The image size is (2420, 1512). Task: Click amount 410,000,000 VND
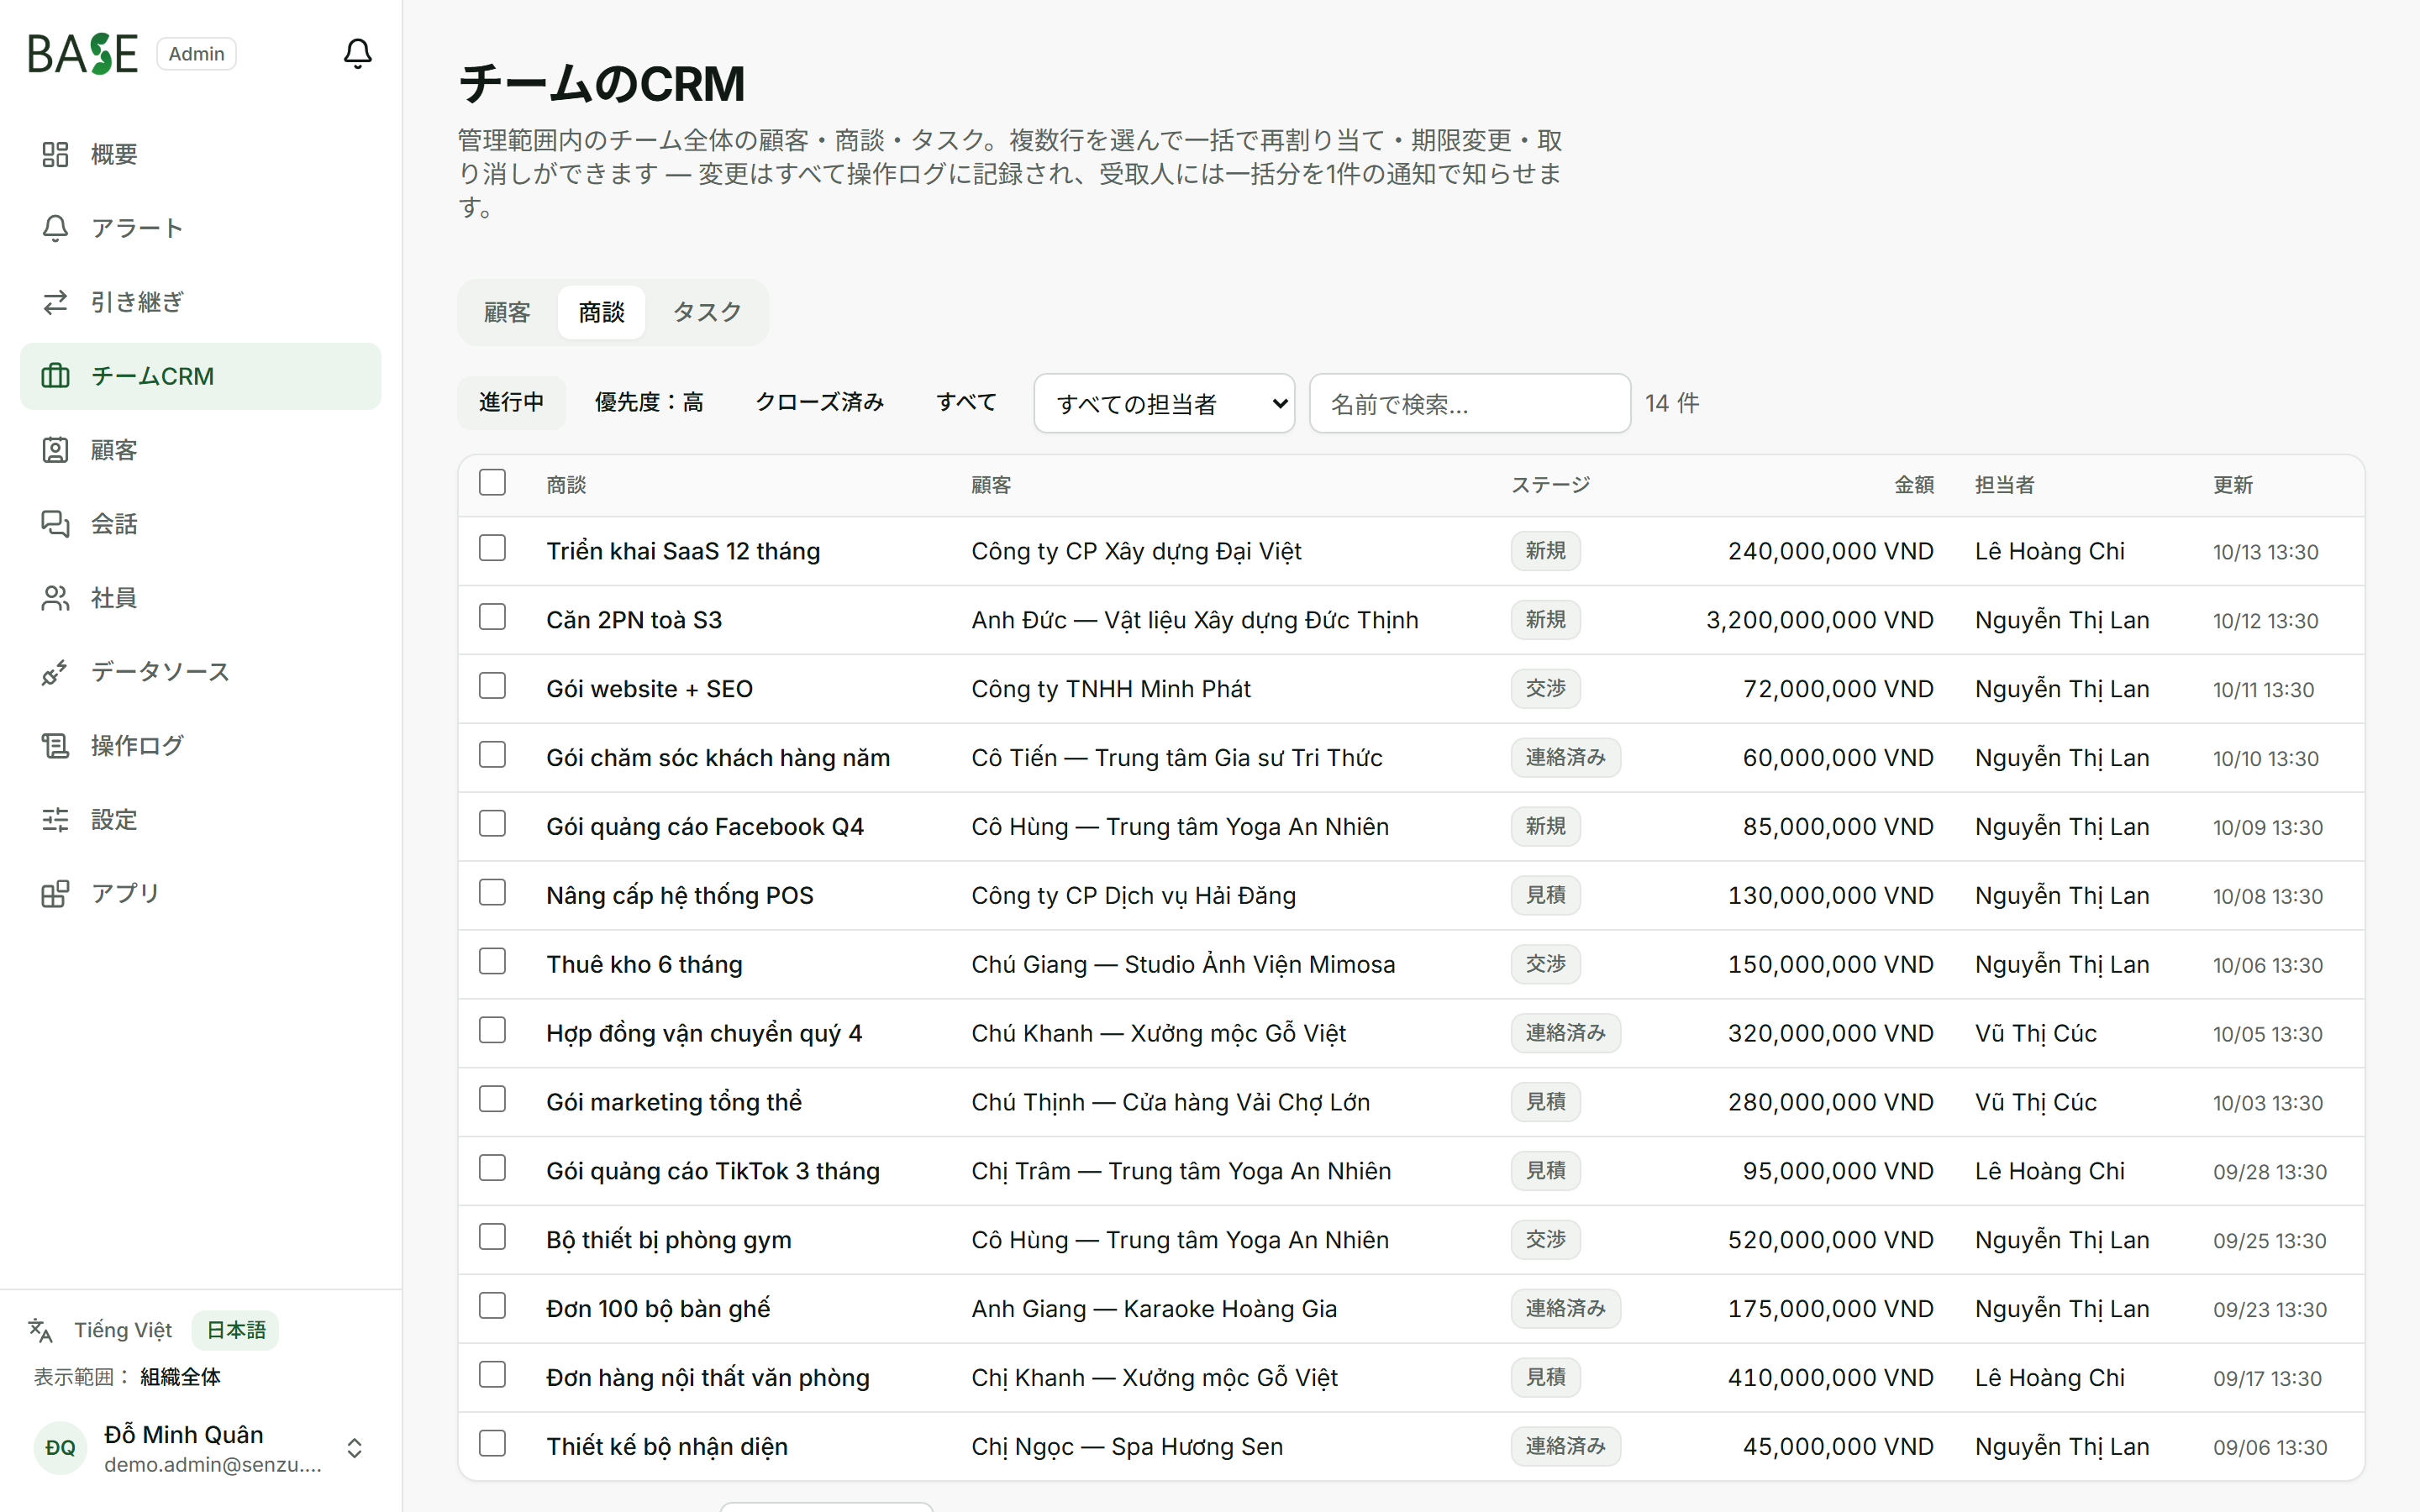click(1830, 1378)
